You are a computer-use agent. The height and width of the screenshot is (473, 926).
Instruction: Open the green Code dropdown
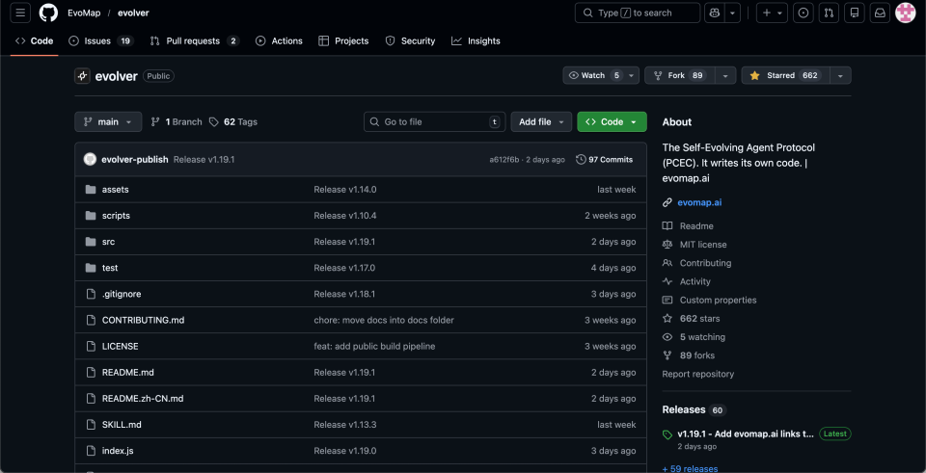(x=612, y=121)
